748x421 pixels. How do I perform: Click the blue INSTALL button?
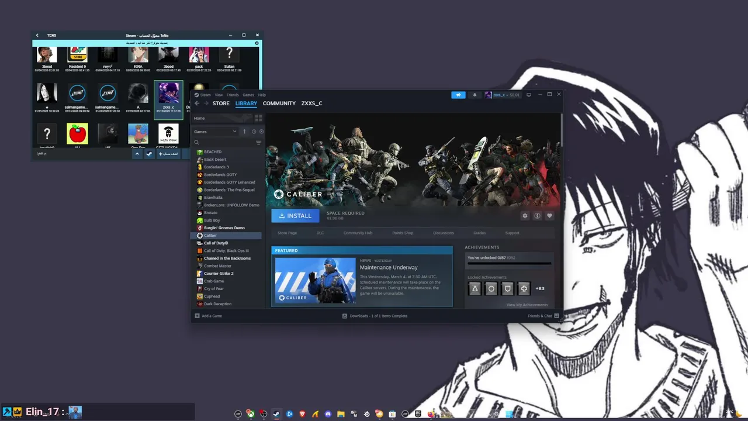[295, 216]
